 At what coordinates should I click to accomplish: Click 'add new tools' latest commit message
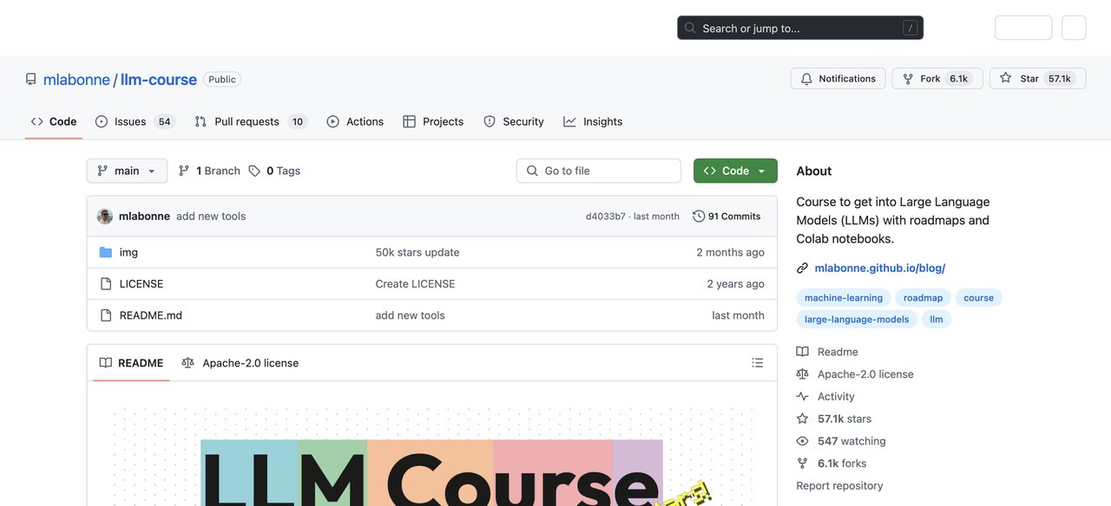click(211, 216)
